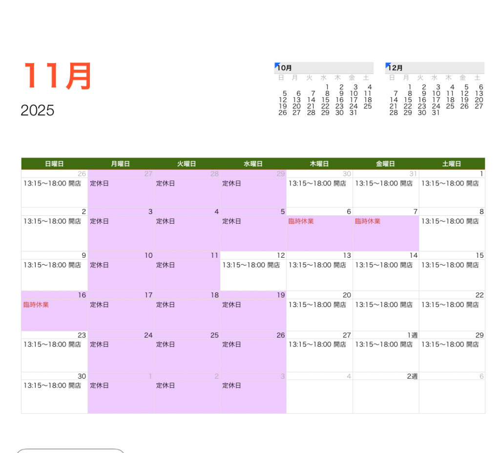Click the 2週 label in the last row

pos(413,376)
